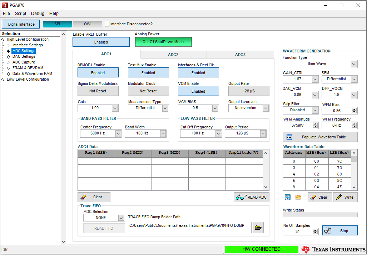Toggle Sigma Delta Modulators Not Reset
Viewport: 367px width, 255px height.
click(98, 91)
